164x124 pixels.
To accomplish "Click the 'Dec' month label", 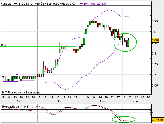I will coord(19,102).
